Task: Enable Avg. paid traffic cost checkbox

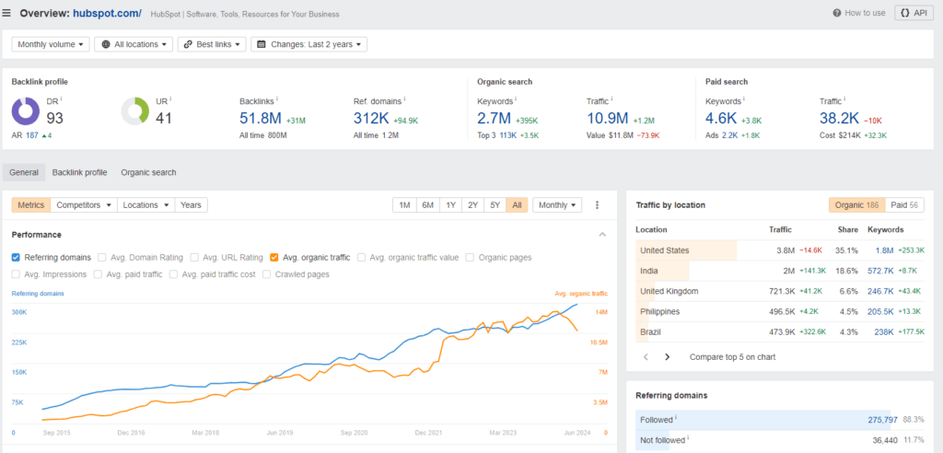Action: coord(174,274)
